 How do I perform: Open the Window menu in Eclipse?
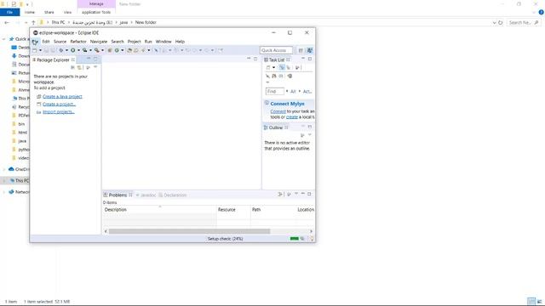coord(163,42)
